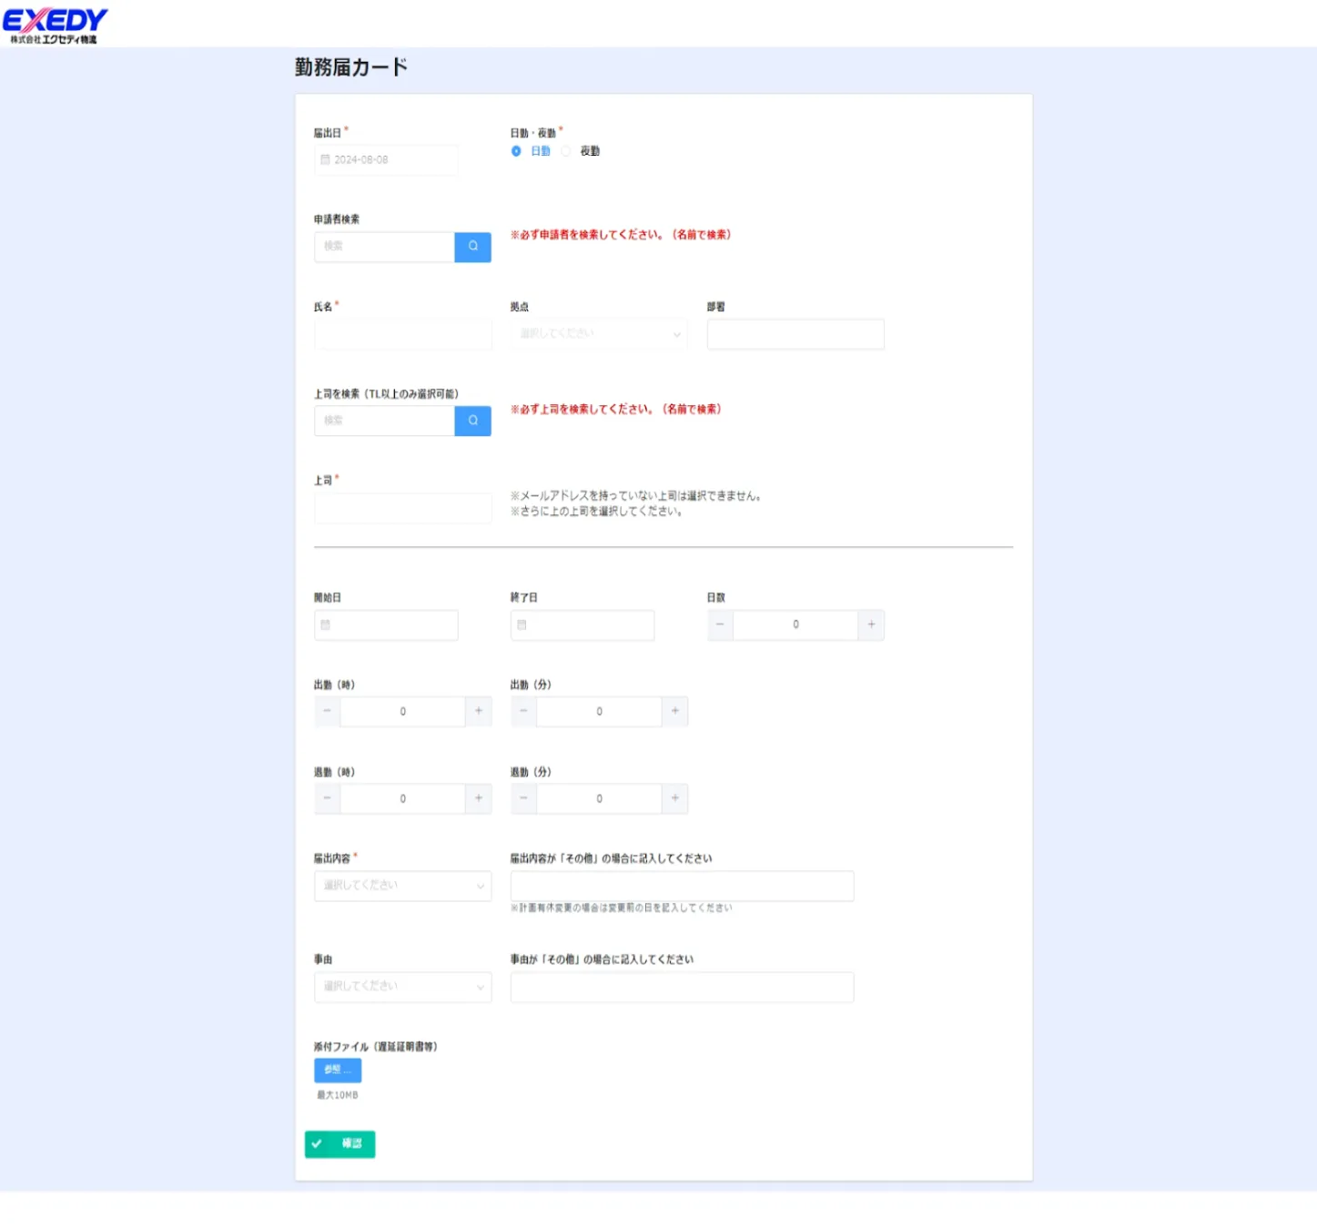Viewport: 1317px width, 1228px height.
Task: Click the 申請者検索 search text field
Action: pos(384,247)
